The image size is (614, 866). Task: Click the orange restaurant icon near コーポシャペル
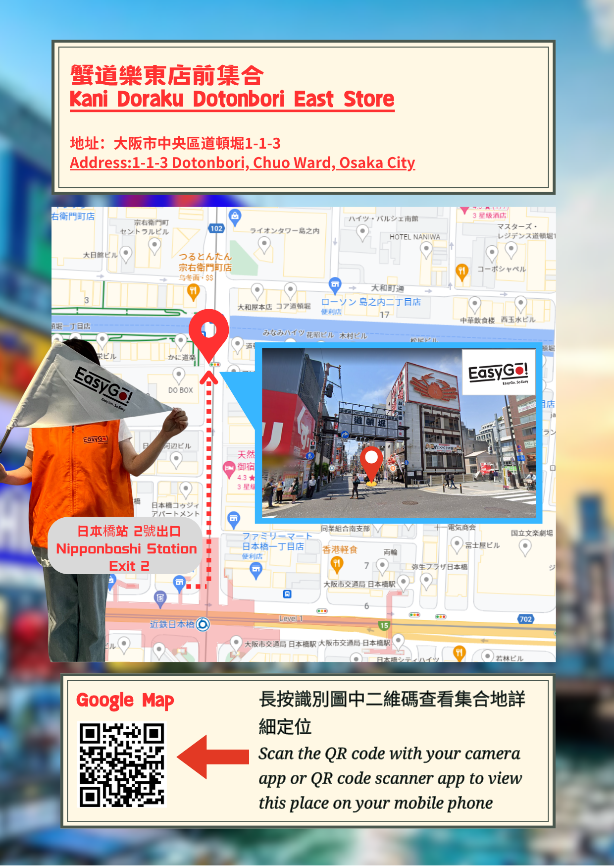462,271
